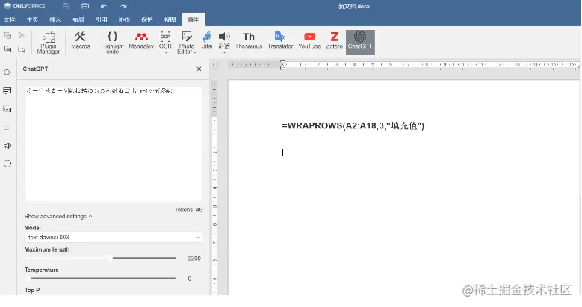Expand the speech plugin dropdown arrow

click(224, 52)
